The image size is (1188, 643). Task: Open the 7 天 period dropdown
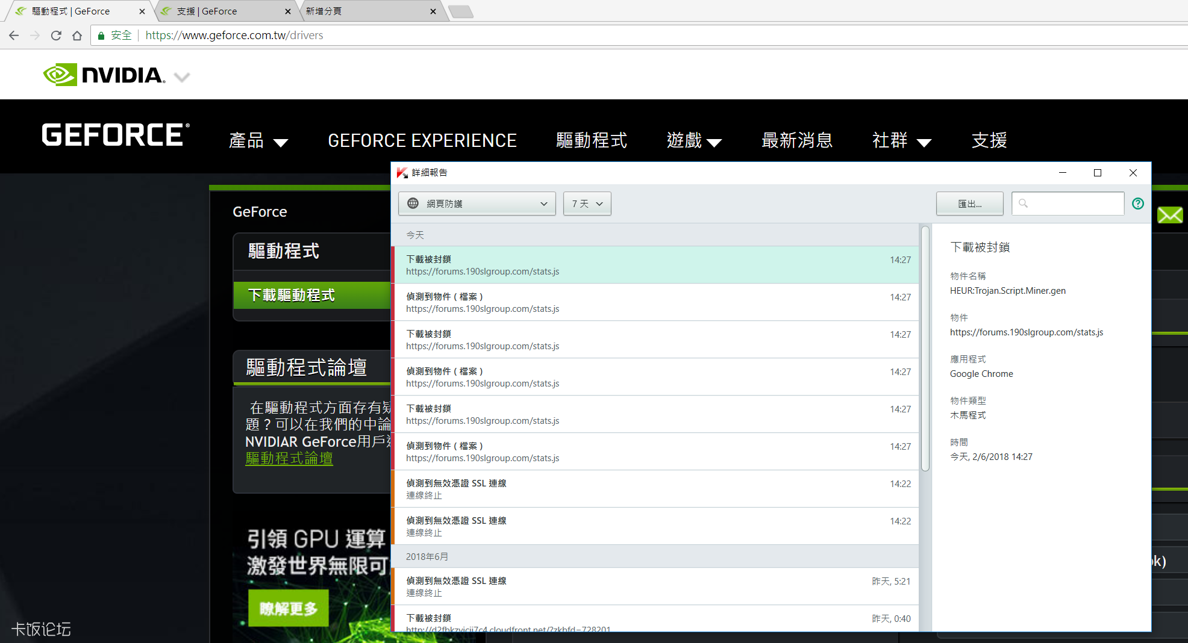click(x=587, y=203)
